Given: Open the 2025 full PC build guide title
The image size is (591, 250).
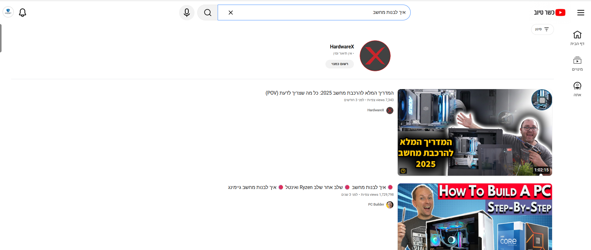Looking at the screenshot, I should (329, 93).
